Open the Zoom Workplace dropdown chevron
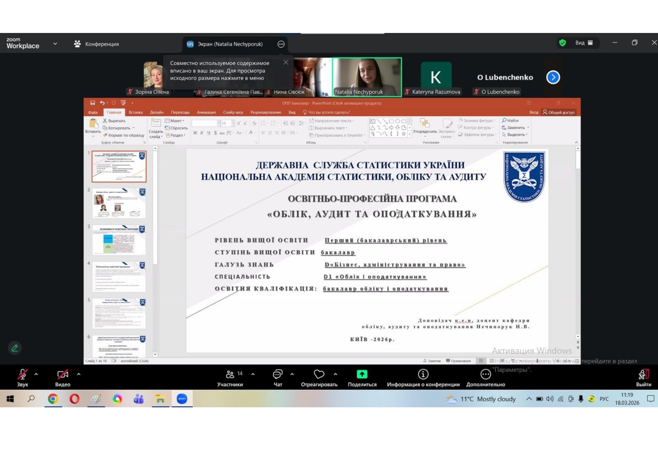 55,44
